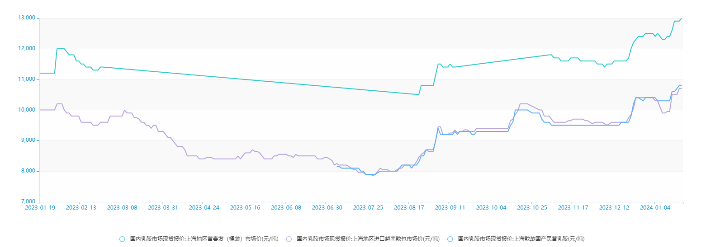Click the 2023-09-11 x-axis date label

click(450, 208)
